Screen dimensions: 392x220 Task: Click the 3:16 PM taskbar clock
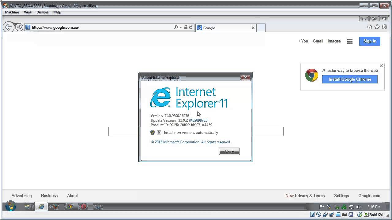coord(374,207)
